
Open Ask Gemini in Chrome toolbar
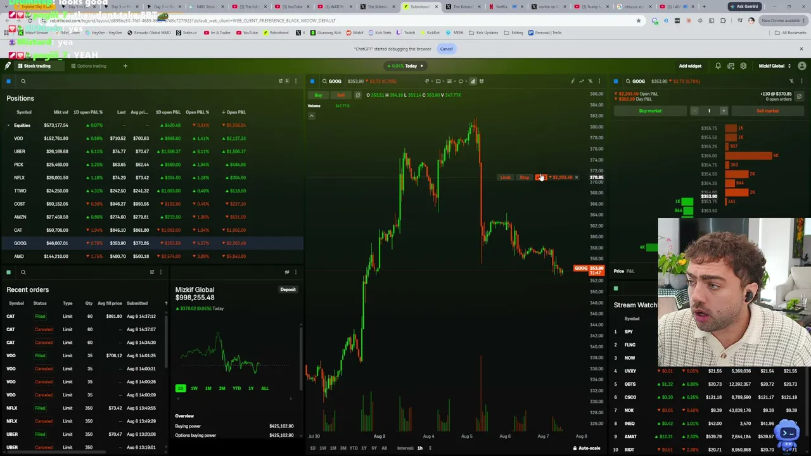click(x=744, y=6)
